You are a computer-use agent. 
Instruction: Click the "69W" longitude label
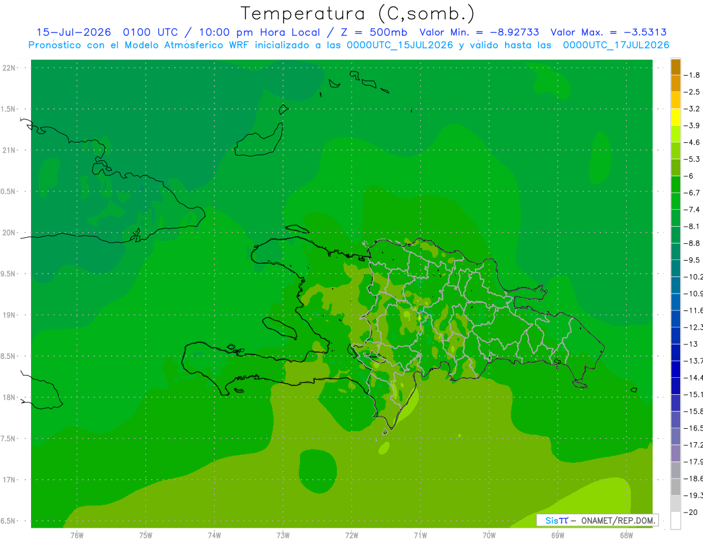click(x=558, y=535)
